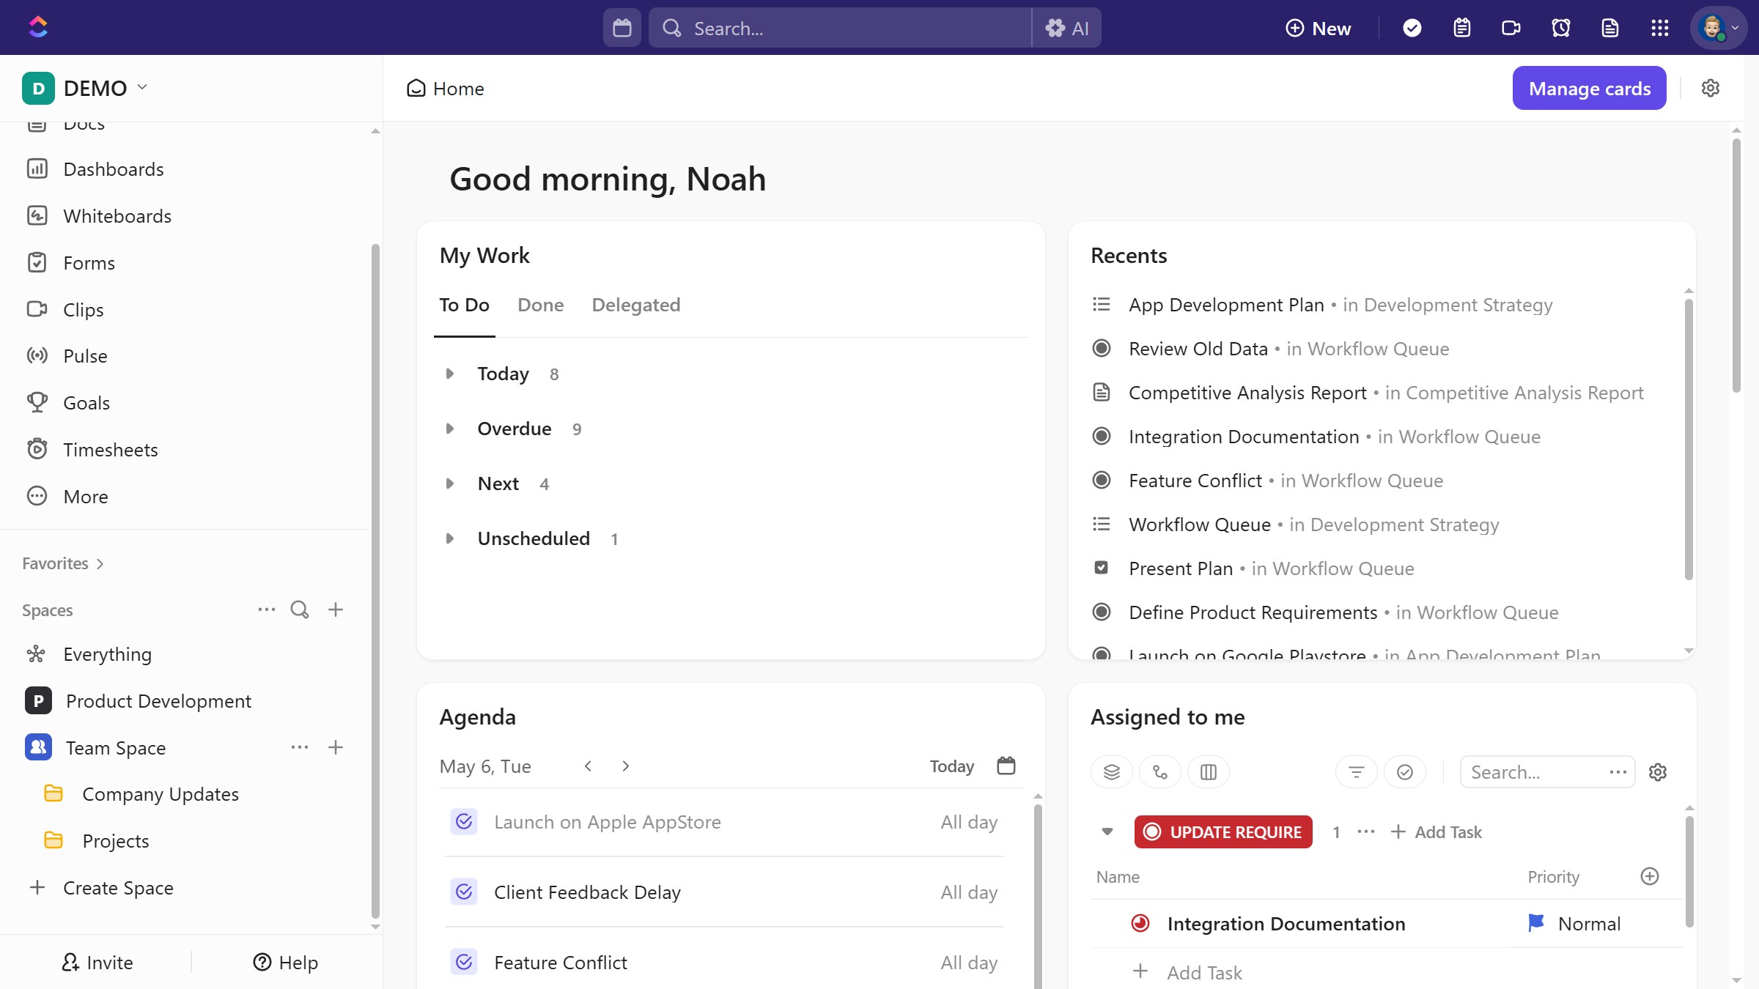
Task: Go to previous day in Agenda
Action: tap(588, 766)
